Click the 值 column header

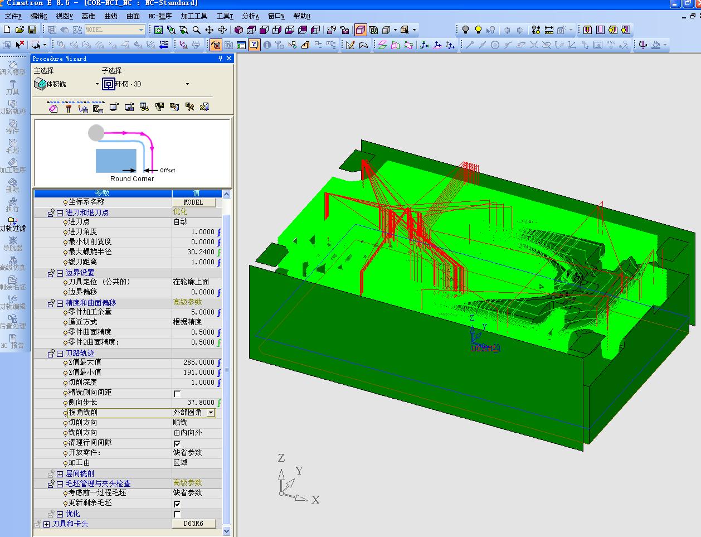(197, 193)
